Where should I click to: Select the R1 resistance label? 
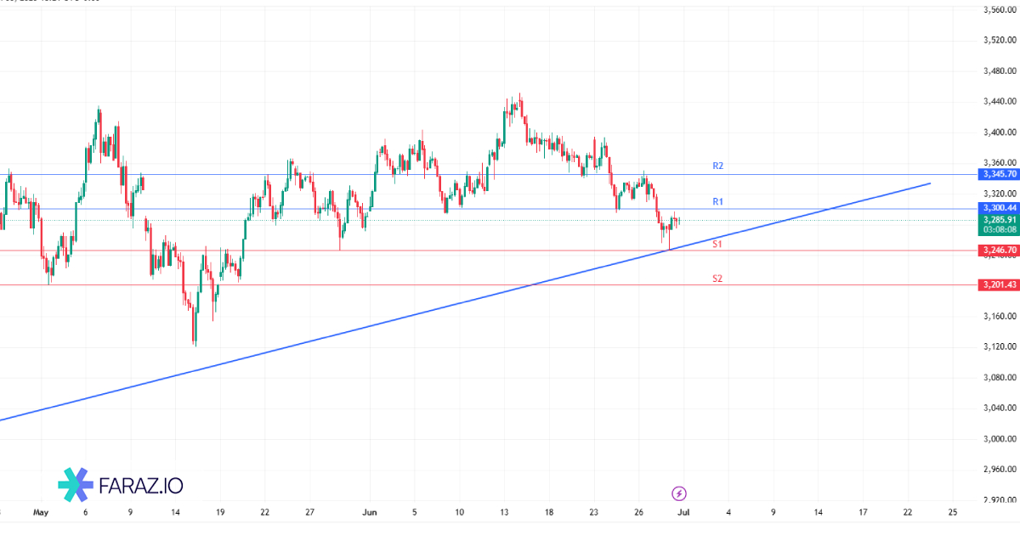[717, 201]
